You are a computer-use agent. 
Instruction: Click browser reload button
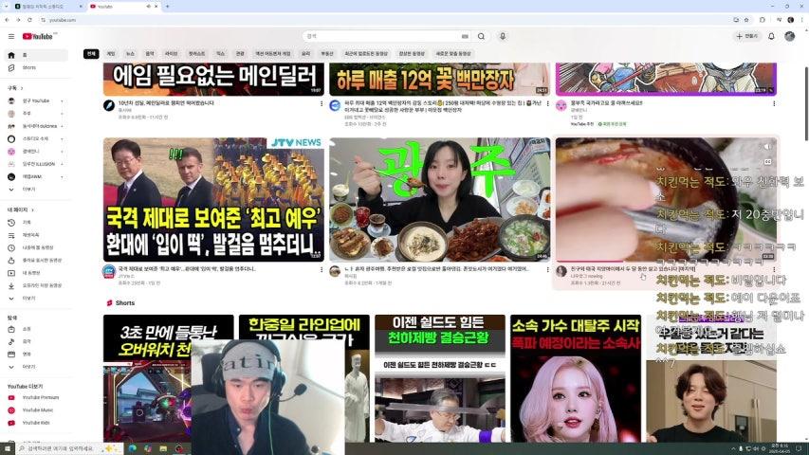coord(30,20)
